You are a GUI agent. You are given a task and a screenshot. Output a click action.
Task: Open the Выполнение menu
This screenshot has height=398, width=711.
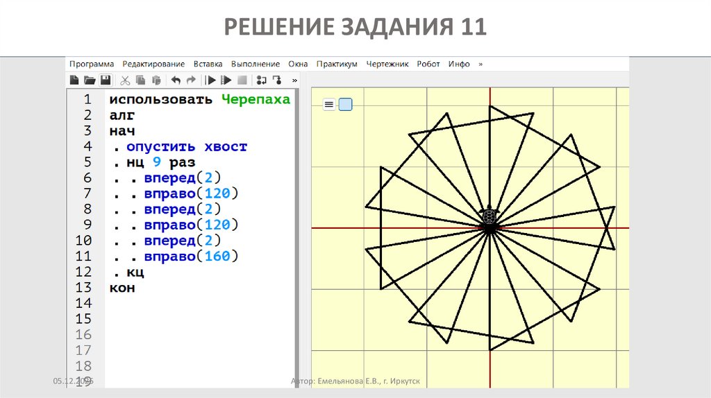coord(256,64)
